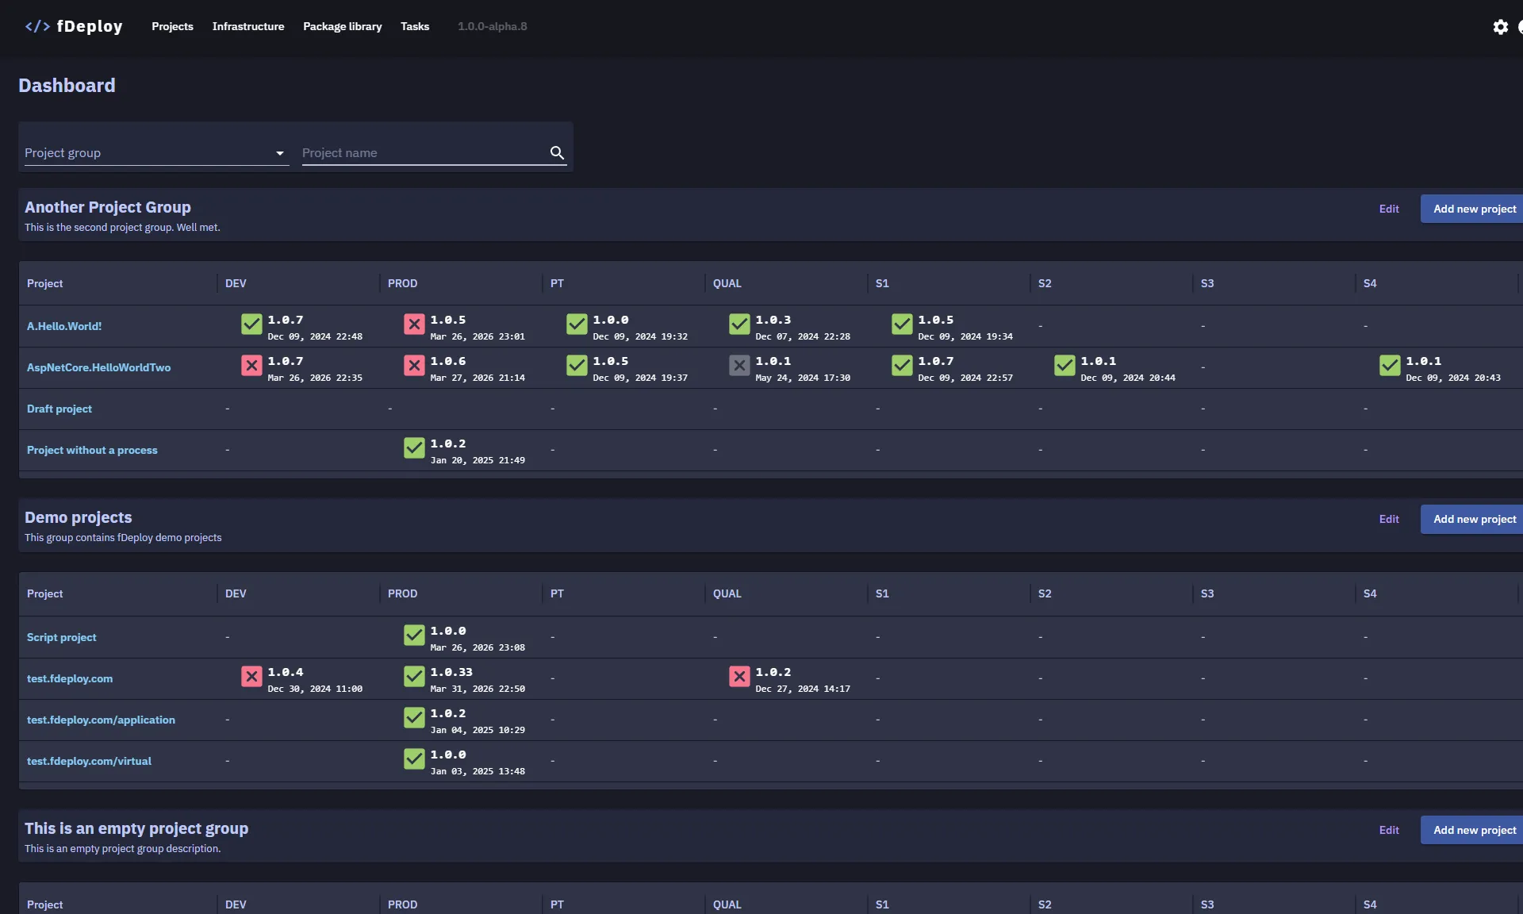Click green check on Project without a process PROD
This screenshot has height=914, width=1523.
(x=414, y=448)
